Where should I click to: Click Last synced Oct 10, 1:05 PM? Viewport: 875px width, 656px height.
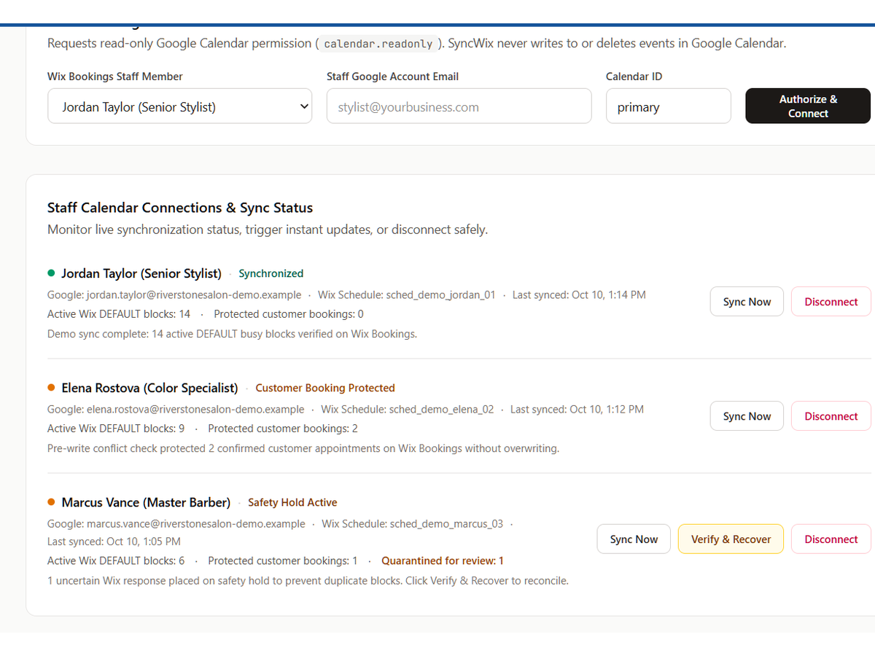coord(114,542)
